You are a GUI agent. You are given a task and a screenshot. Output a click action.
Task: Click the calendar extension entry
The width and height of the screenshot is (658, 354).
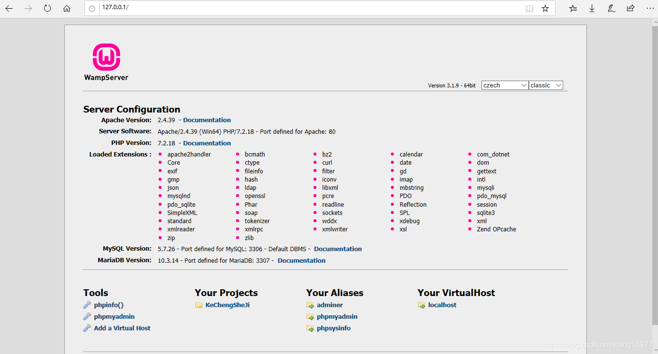pos(411,154)
